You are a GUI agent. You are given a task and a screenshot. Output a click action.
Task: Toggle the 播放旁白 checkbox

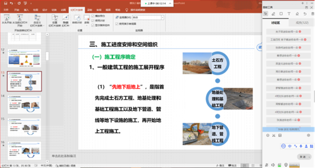93,16
